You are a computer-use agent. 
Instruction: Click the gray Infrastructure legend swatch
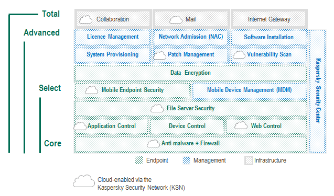249,160
